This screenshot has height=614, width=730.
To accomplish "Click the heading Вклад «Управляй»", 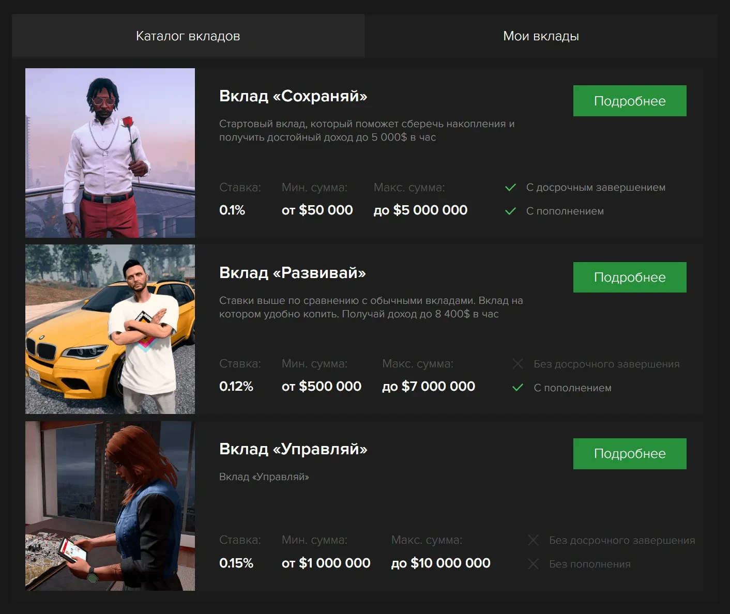I will pyautogui.click(x=293, y=449).
